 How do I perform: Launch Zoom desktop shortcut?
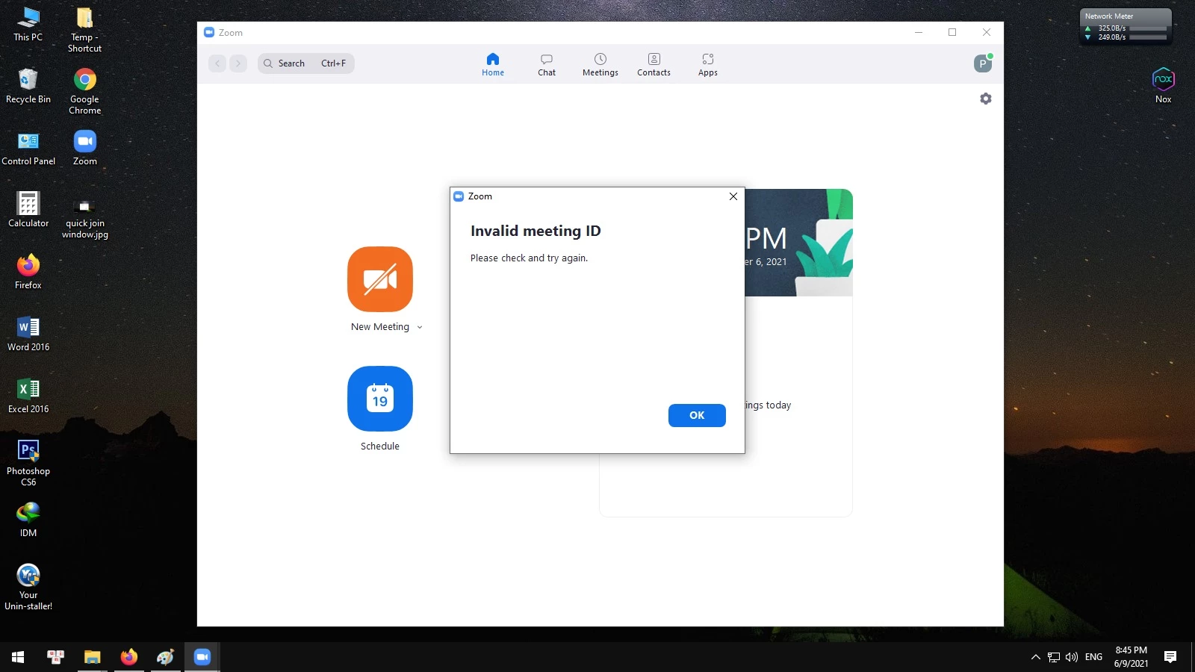click(84, 148)
